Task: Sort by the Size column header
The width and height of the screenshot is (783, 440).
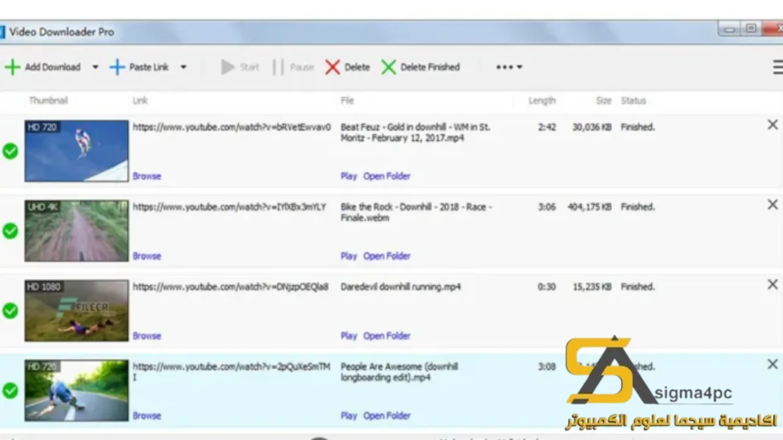Action: (x=604, y=100)
